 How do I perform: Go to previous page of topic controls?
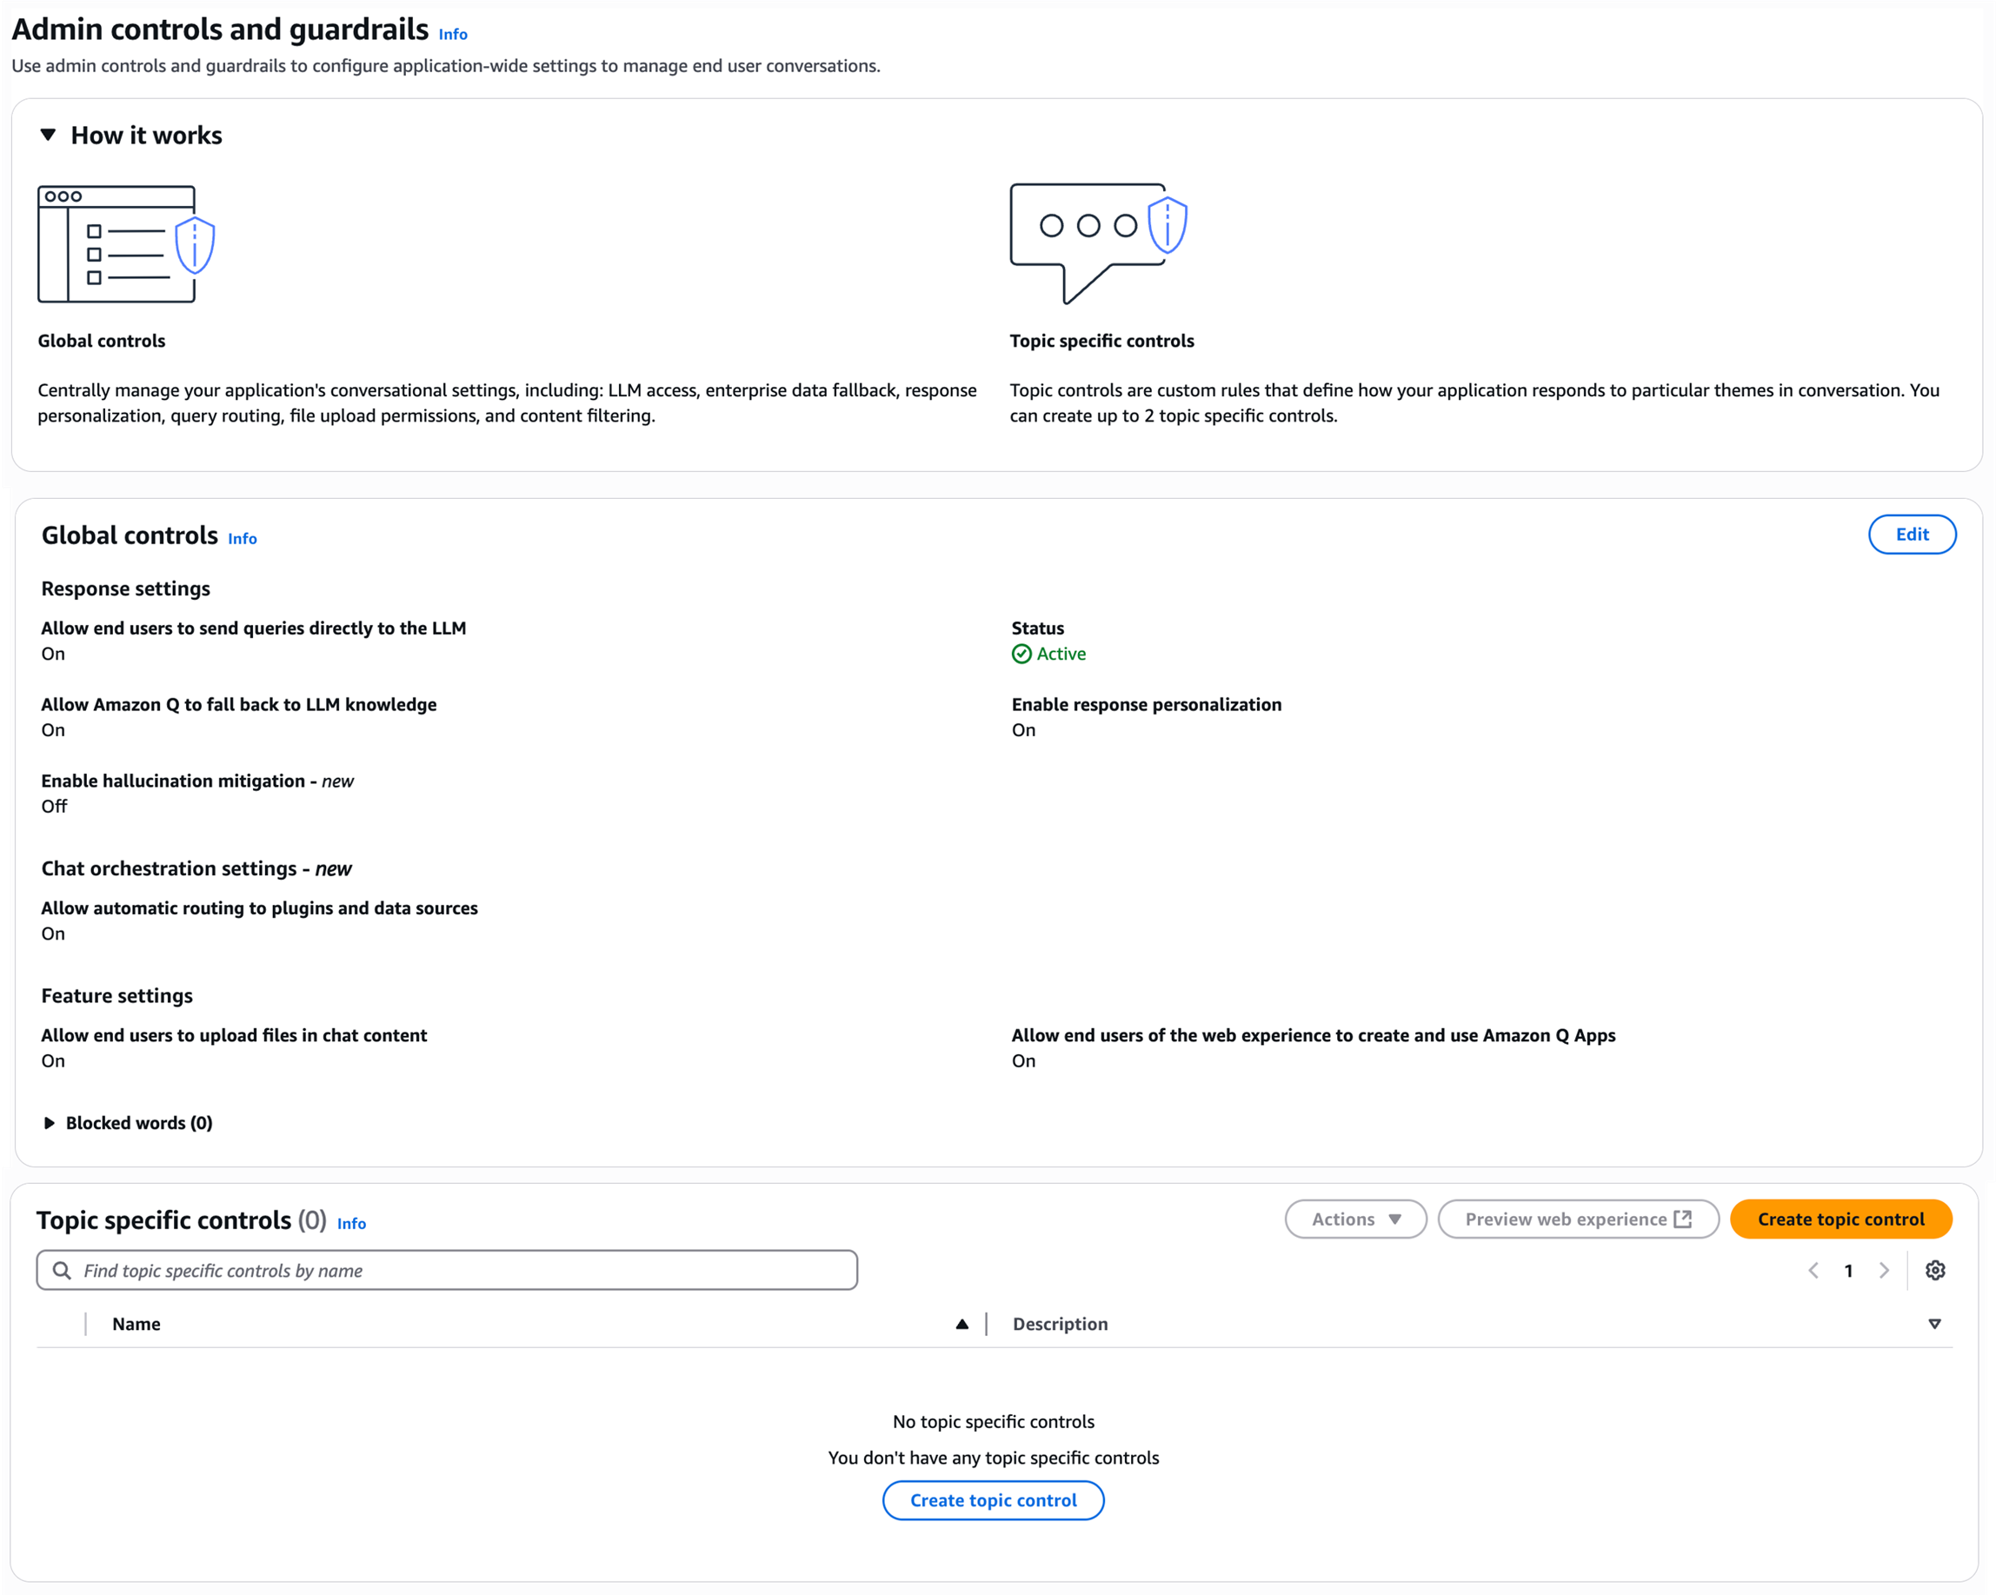[1813, 1270]
